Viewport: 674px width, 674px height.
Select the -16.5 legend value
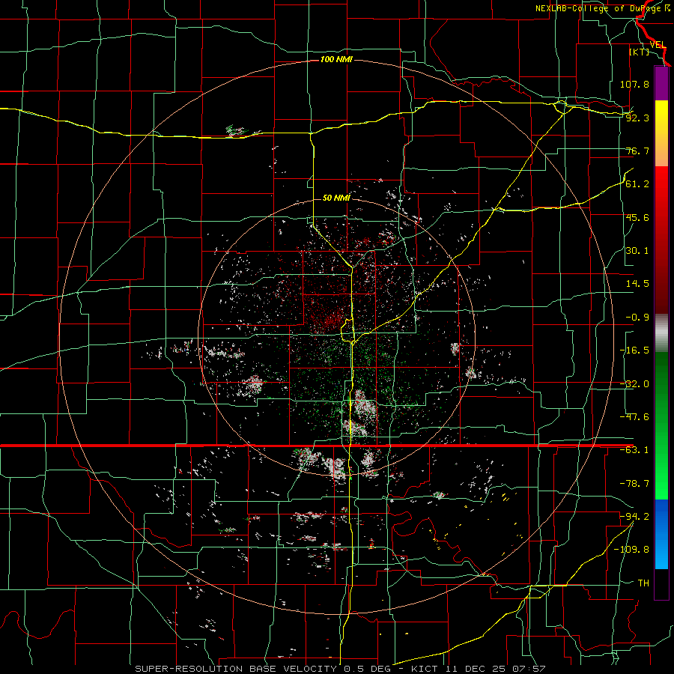click(634, 350)
